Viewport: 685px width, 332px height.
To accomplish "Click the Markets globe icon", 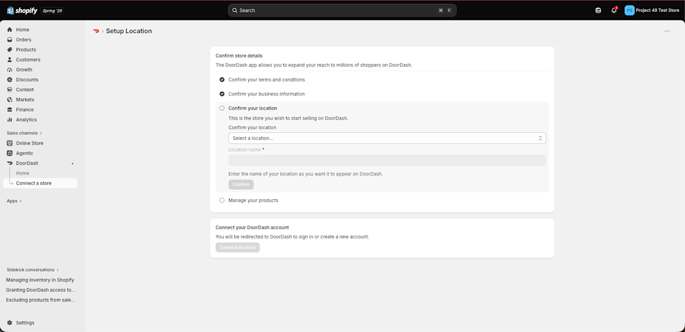I will point(10,100).
